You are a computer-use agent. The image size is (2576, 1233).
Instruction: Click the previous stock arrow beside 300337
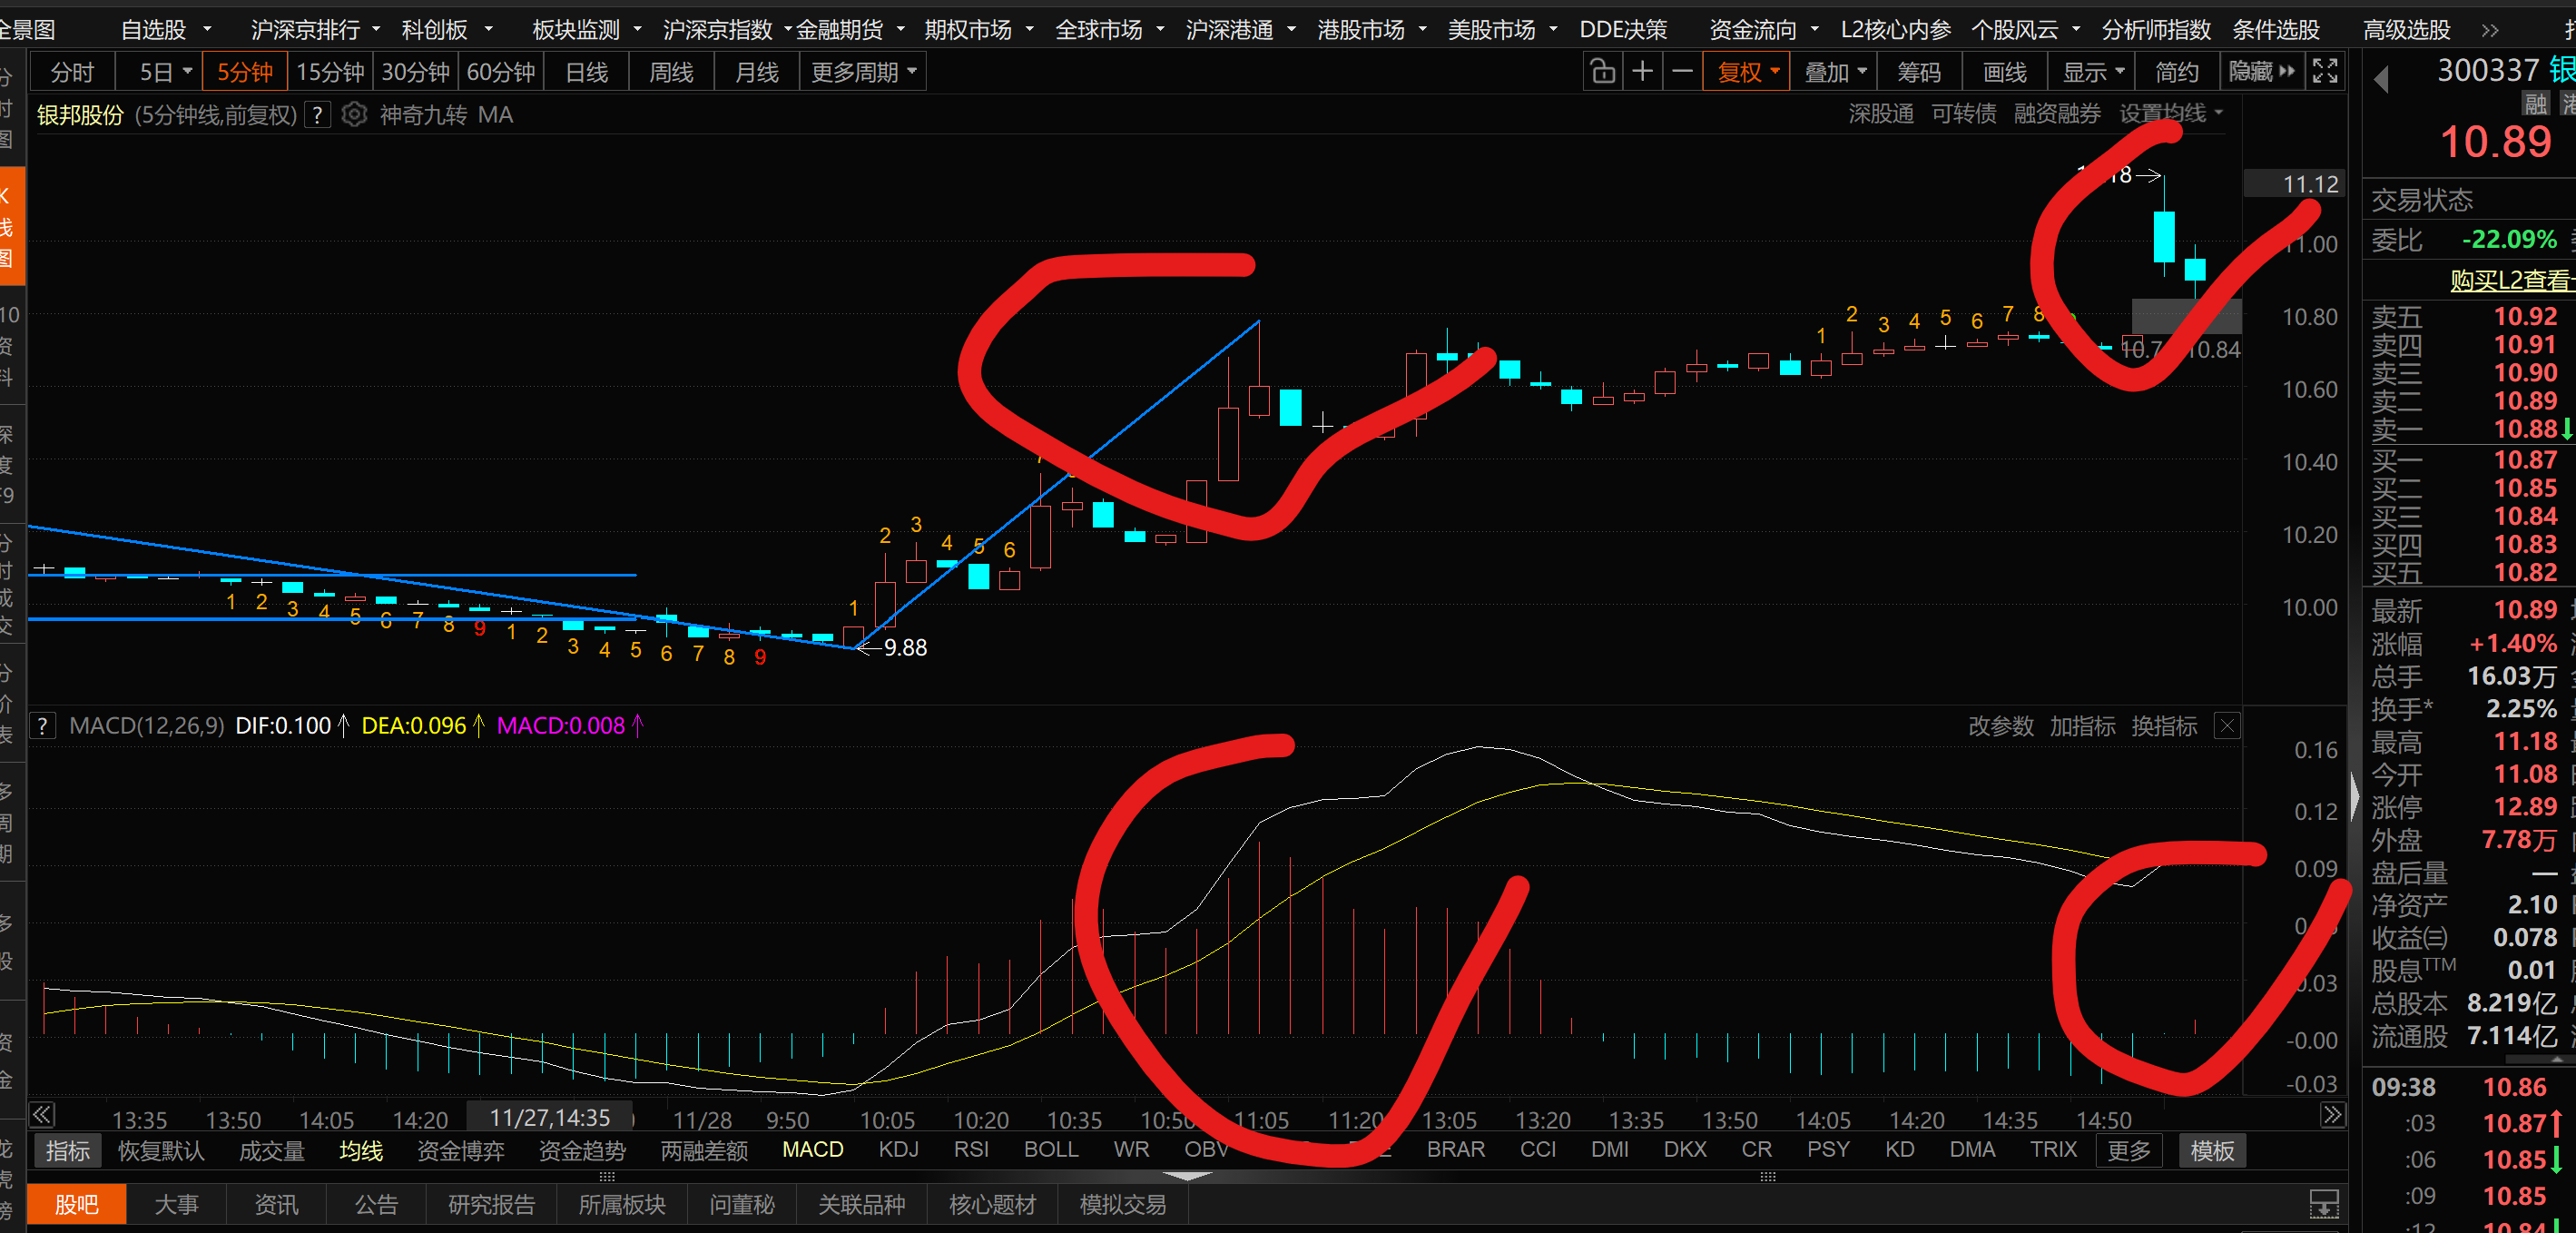pos(2381,79)
